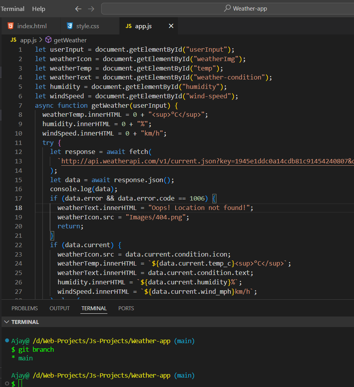
Task: Open the PROBLEMS panel tab
Action: 25,308
